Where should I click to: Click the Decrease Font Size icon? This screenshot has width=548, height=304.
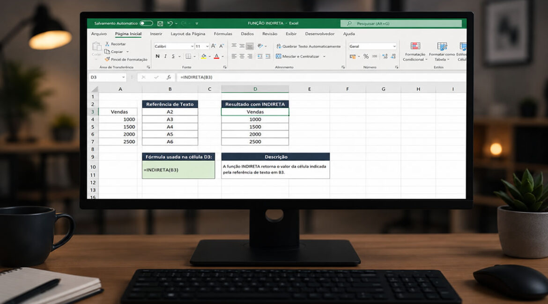tap(221, 46)
